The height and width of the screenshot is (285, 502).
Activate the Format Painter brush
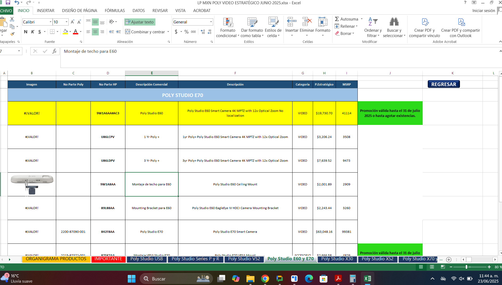click(12, 34)
